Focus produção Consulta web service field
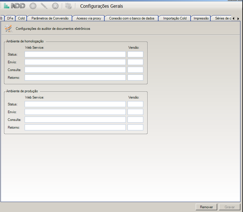Screen dimensions: 243x212 click(75, 120)
